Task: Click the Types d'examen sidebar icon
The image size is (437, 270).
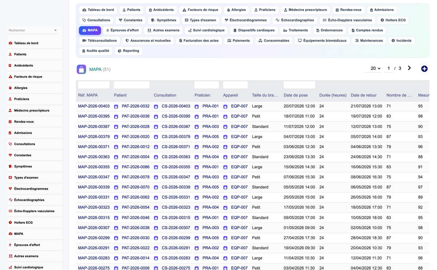Action: click(10, 178)
